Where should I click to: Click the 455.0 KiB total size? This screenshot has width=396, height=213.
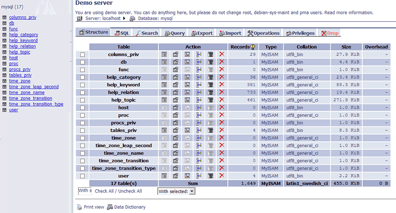pyautogui.click(x=346, y=183)
